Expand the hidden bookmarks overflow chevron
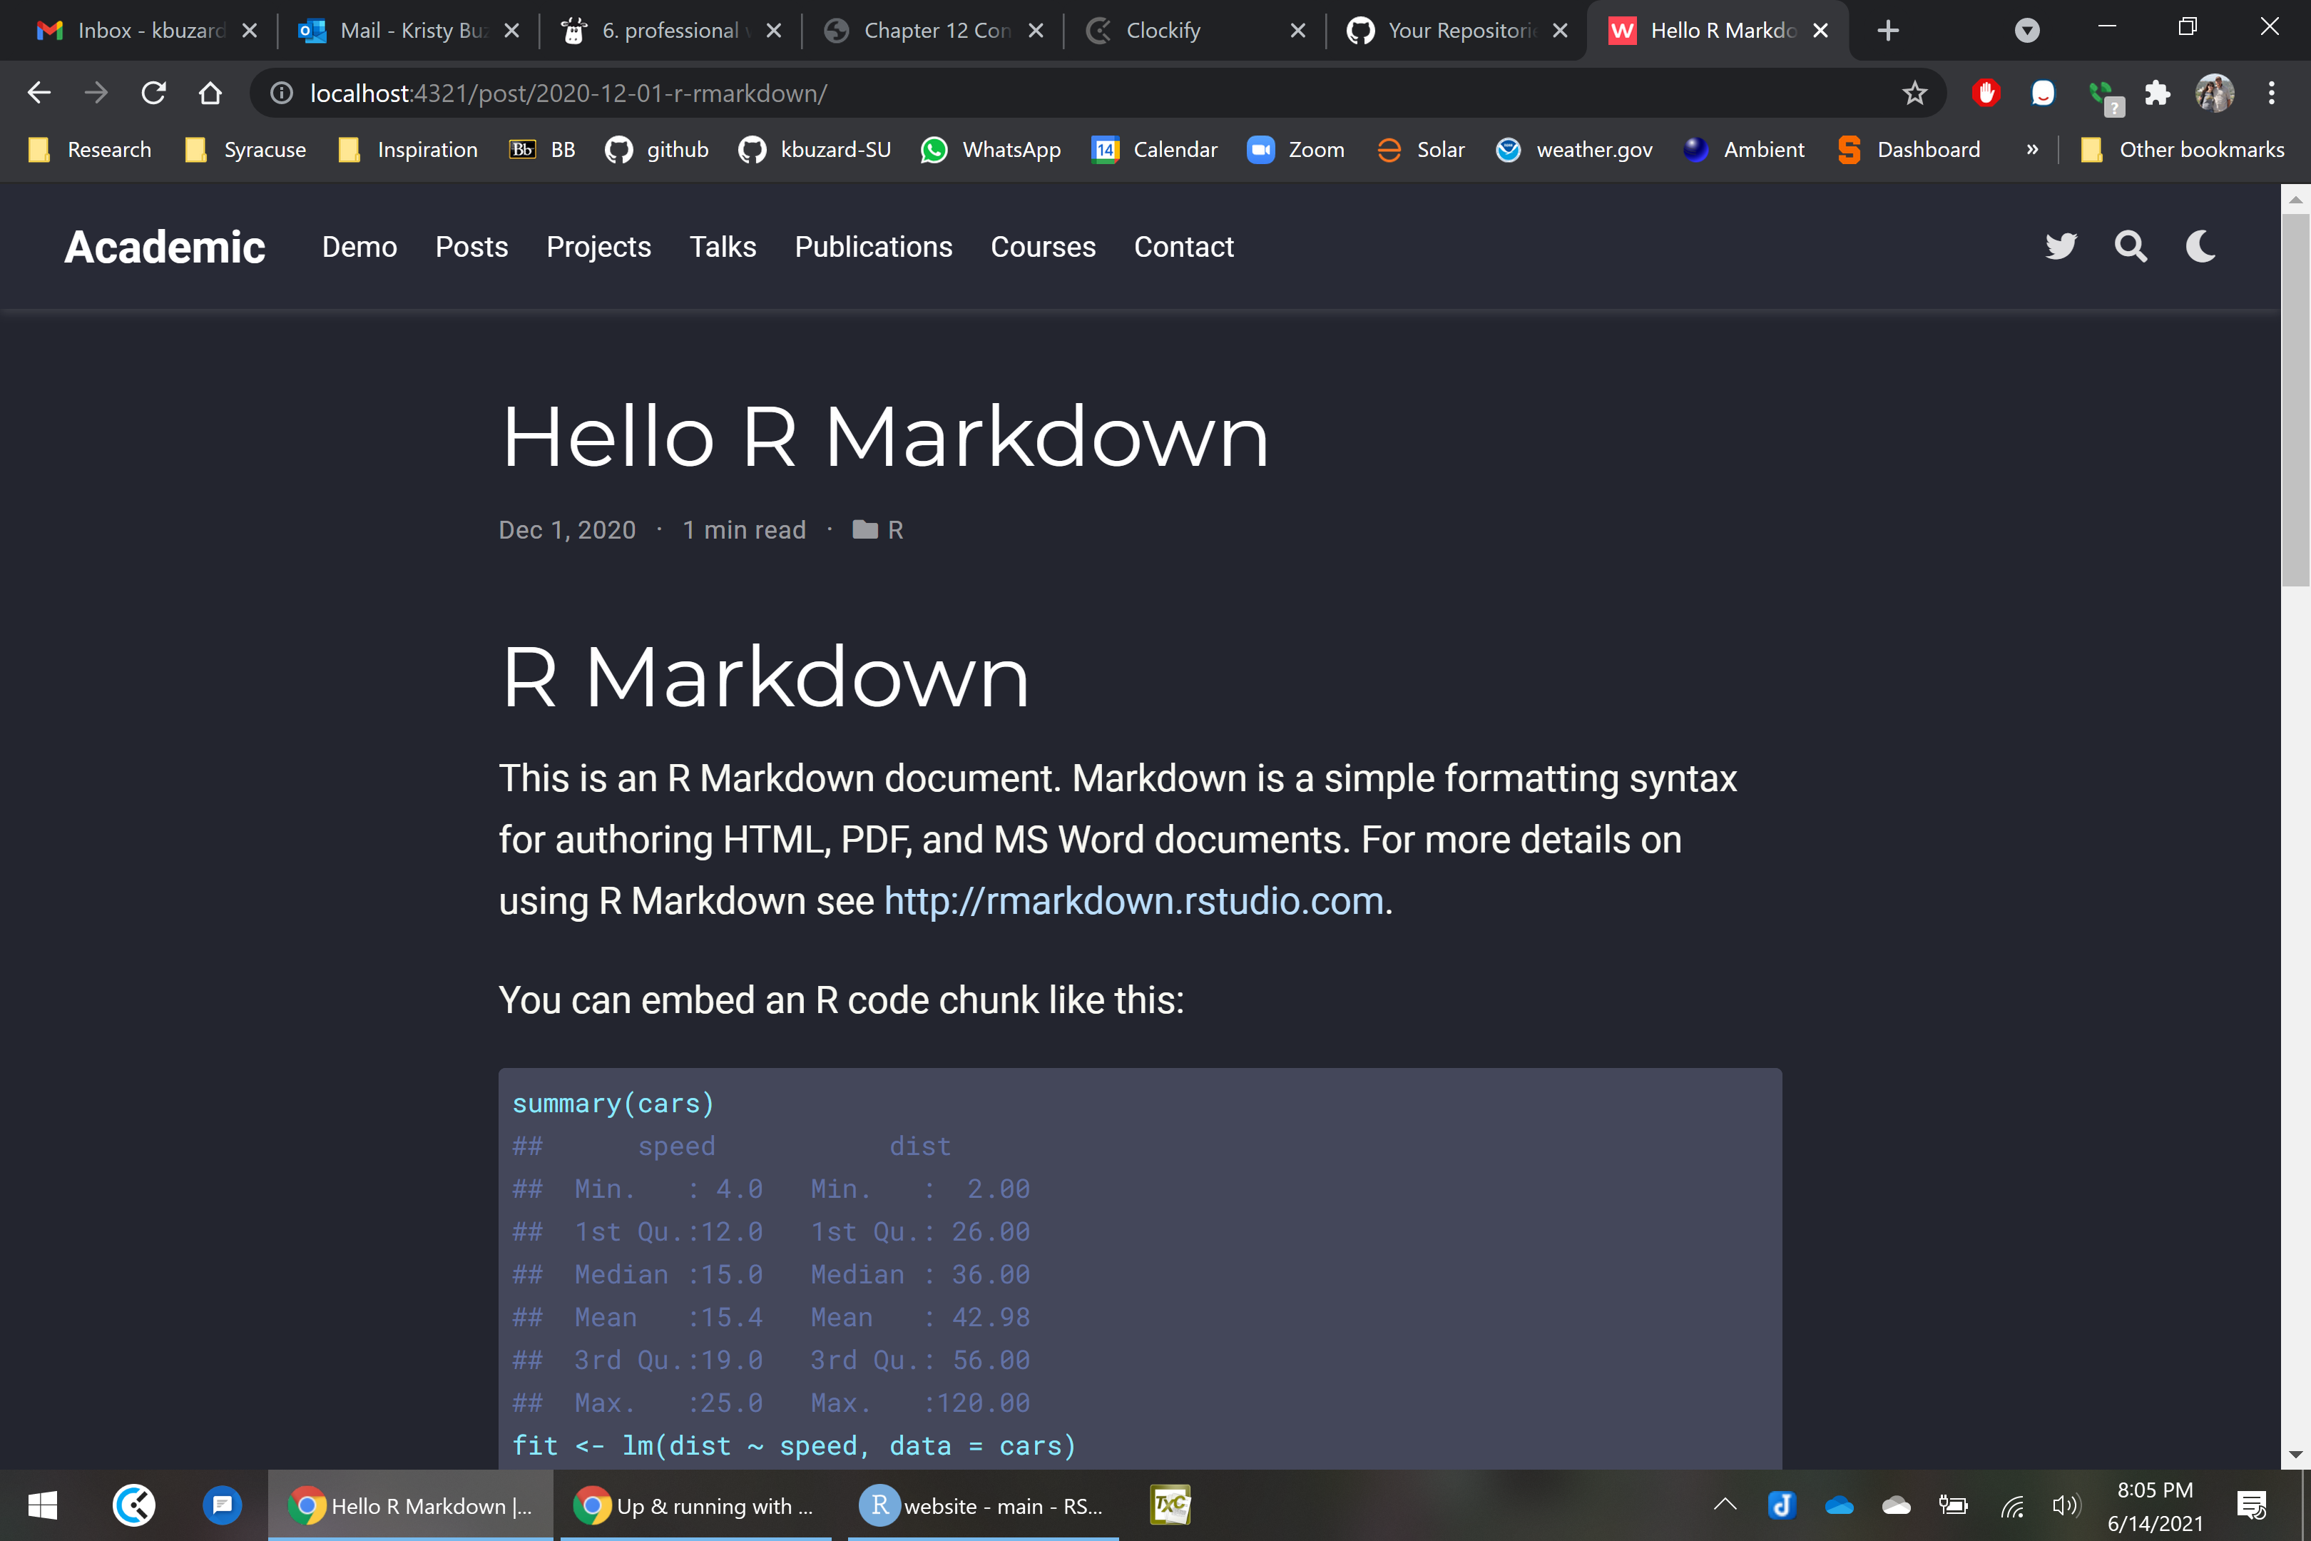 [2032, 149]
